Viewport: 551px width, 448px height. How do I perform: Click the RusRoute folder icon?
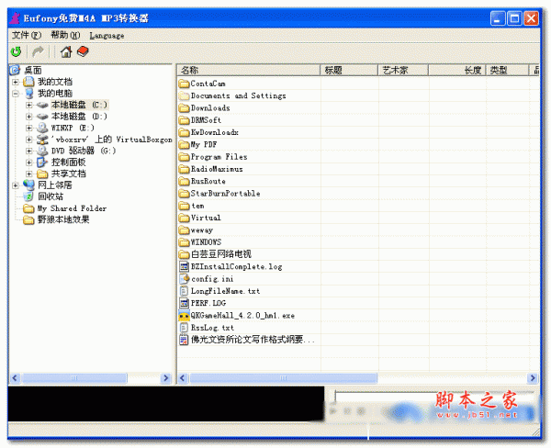[184, 181]
